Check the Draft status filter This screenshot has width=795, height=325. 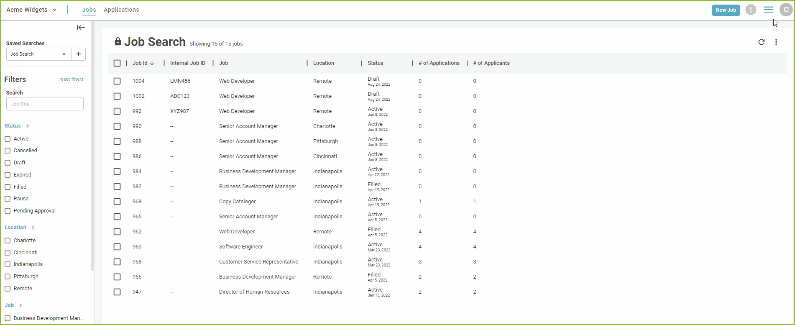tap(8, 163)
